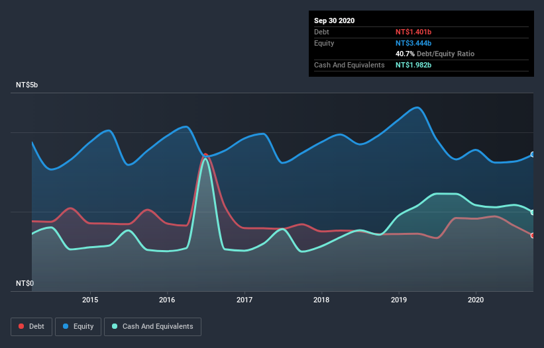Click the NT$1.982b cash value
The image size is (544, 348).
413,65
